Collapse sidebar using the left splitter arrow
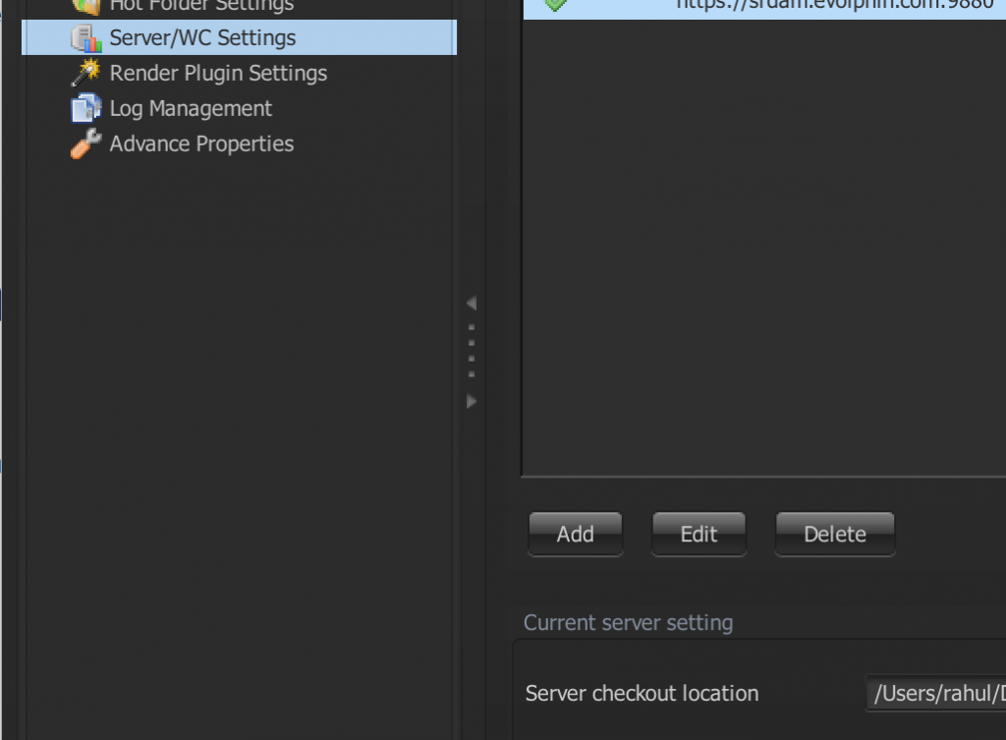This screenshot has width=1006, height=740. click(x=472, y=303)
